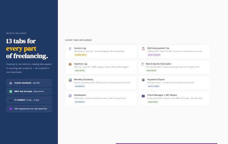The height and width of the screenshot is (144, 228).
Task: Click the Instant download inbox icon
Action: (11, 83)
